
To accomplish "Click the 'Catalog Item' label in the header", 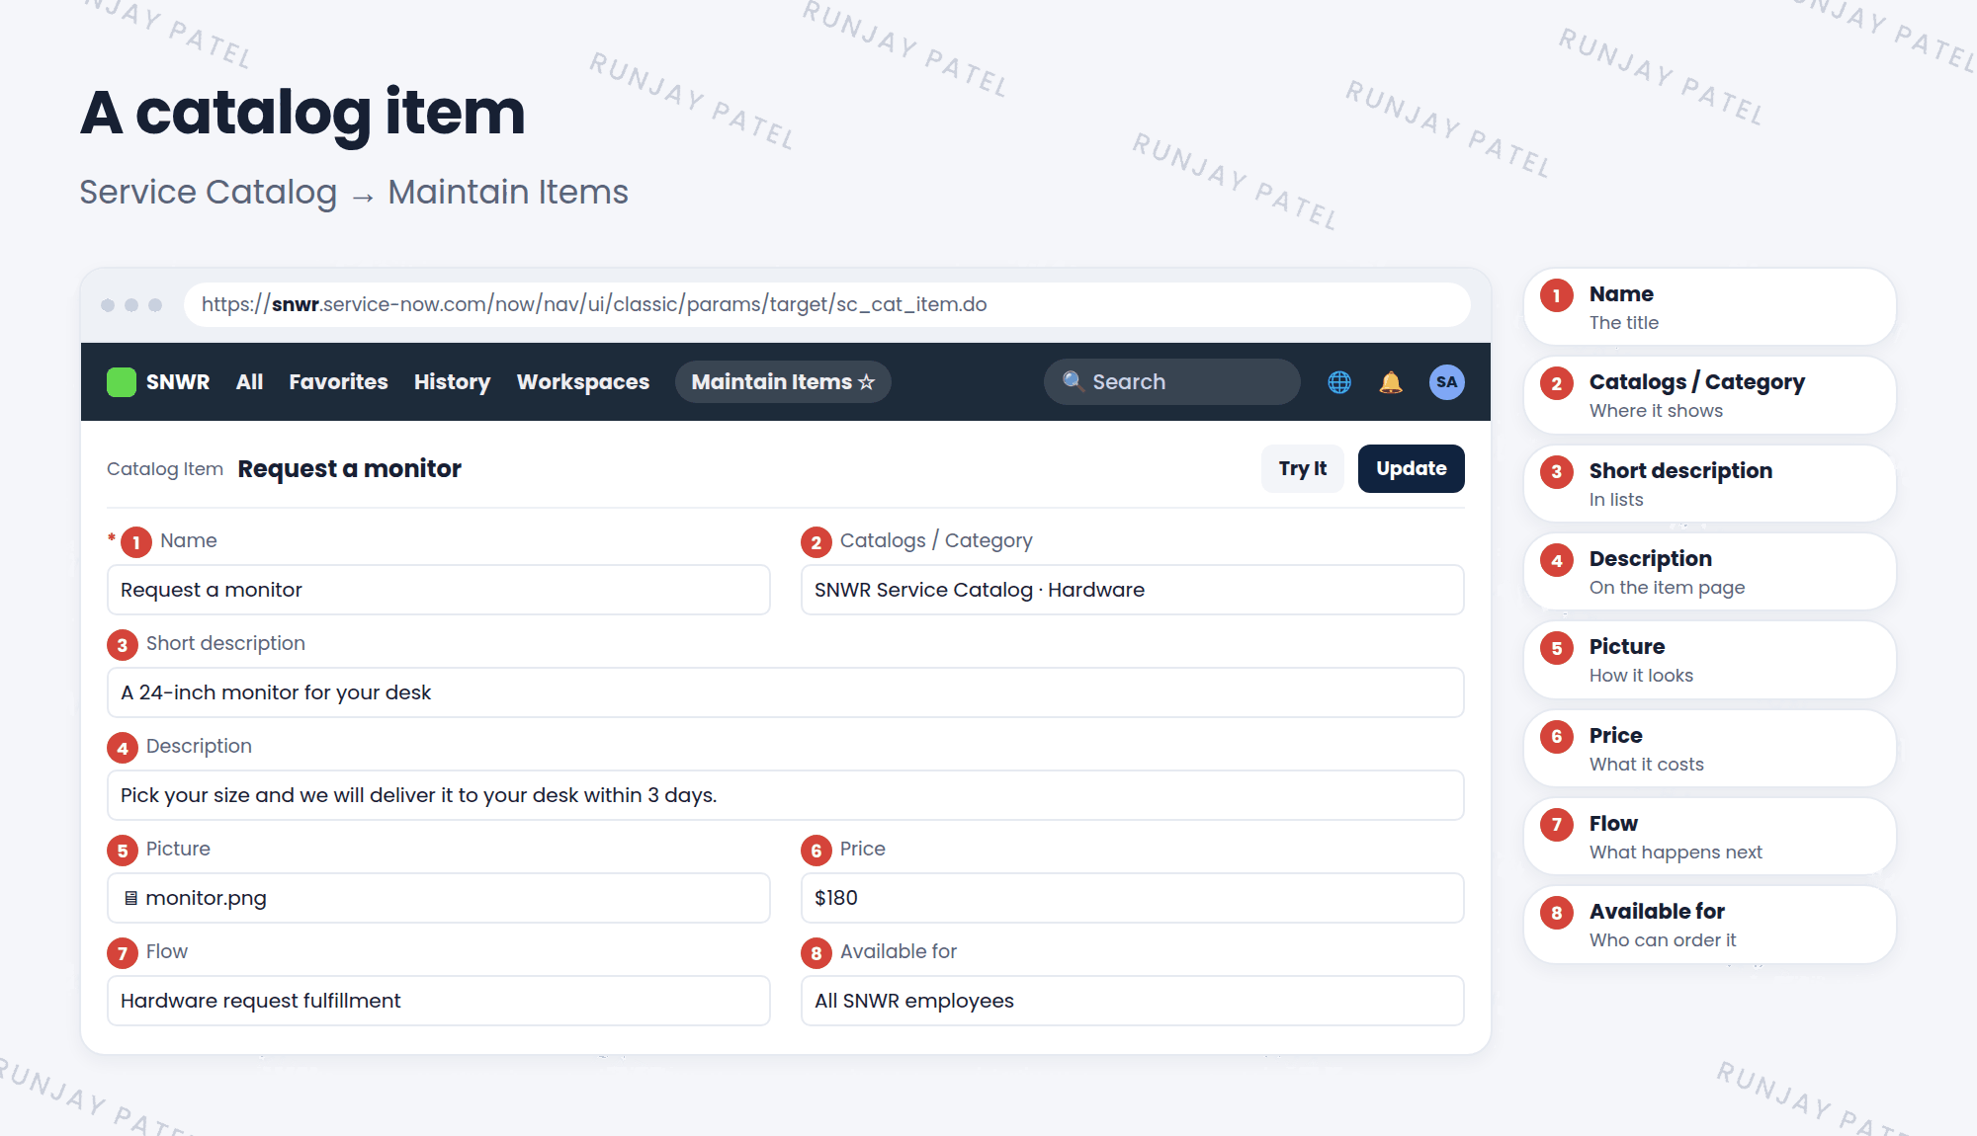I will [x=165, y=469].
